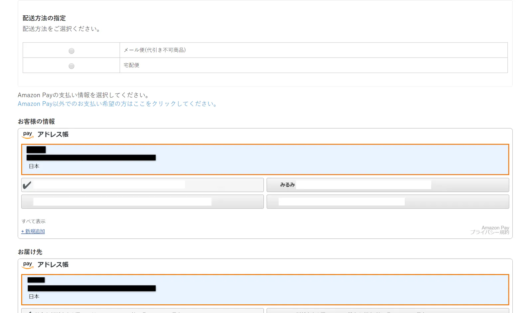The image size is (532, 313).
Task: Choose the 宅配便 delivery radio button
Action: [71, 66]
